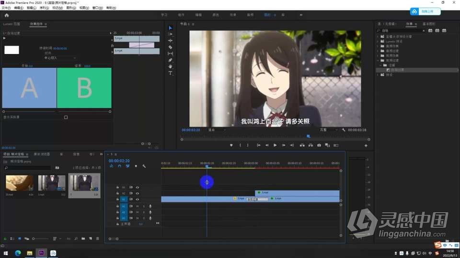Add timeline marker icon

pyautogui.click(x=136, y=166)
